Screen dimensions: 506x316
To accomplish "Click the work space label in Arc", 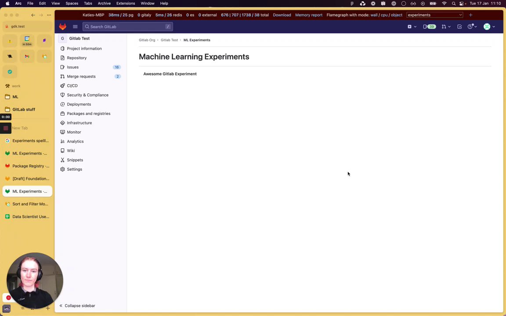I will (x=16, y=86).
